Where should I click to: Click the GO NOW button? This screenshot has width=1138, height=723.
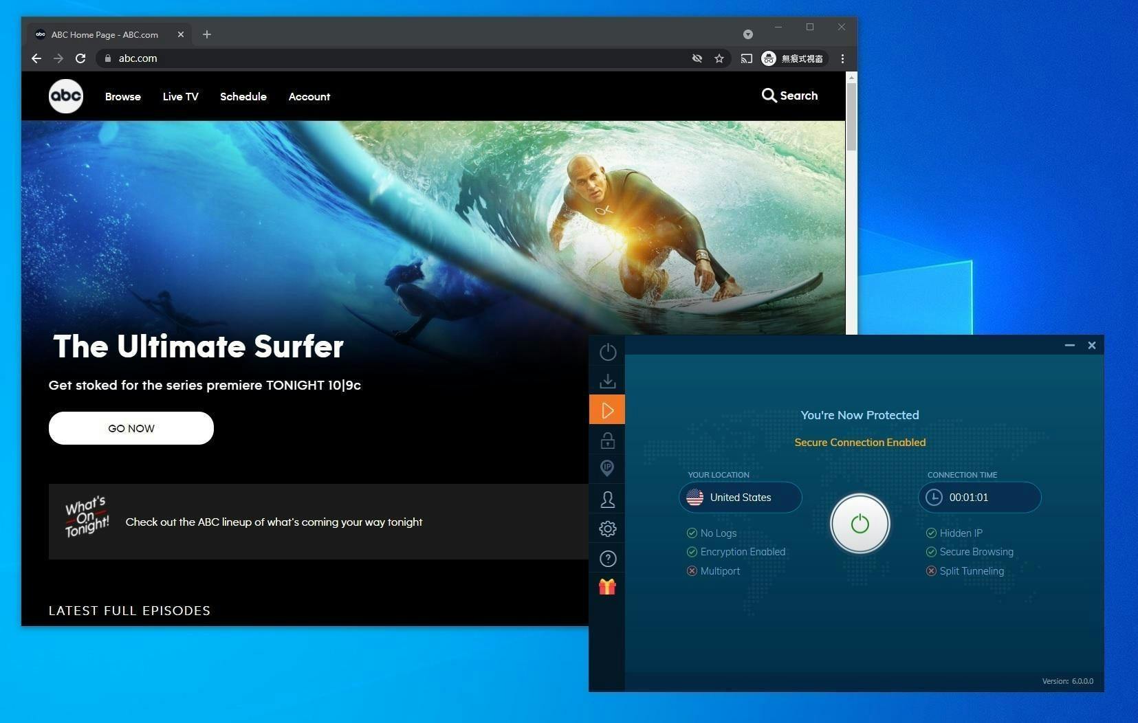131,428
